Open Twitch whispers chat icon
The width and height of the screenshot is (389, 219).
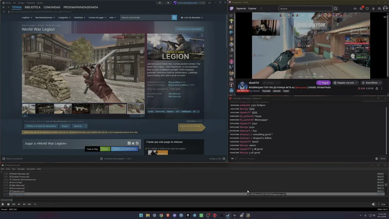click(x=367, y=9)
